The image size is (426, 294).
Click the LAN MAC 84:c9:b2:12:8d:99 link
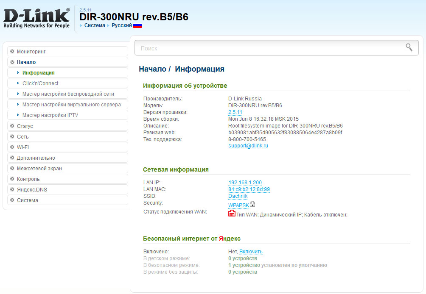pyautogui.click(x=249, y=189)
